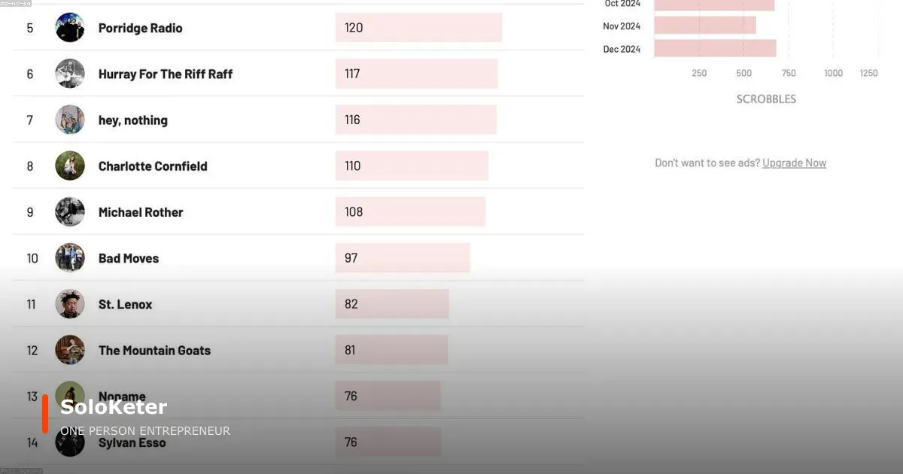Open Sylvan Esso artist link

(132, 443)
